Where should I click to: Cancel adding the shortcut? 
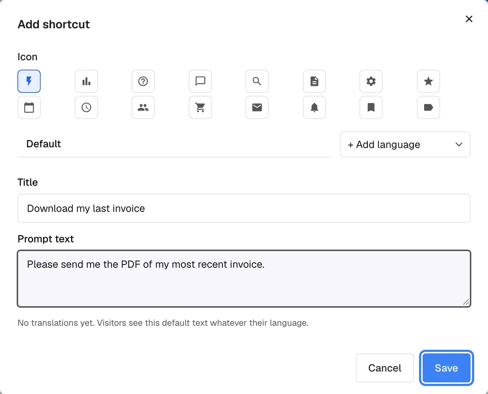(385, 368)
